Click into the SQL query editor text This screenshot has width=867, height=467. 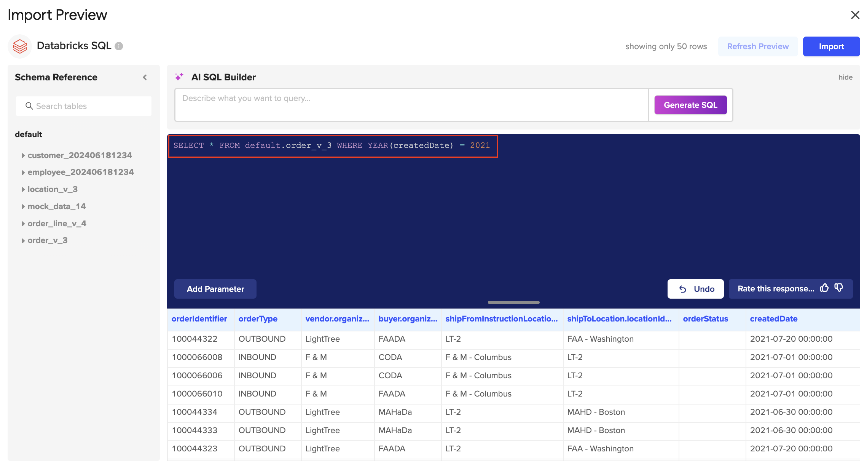click(331, 146)
